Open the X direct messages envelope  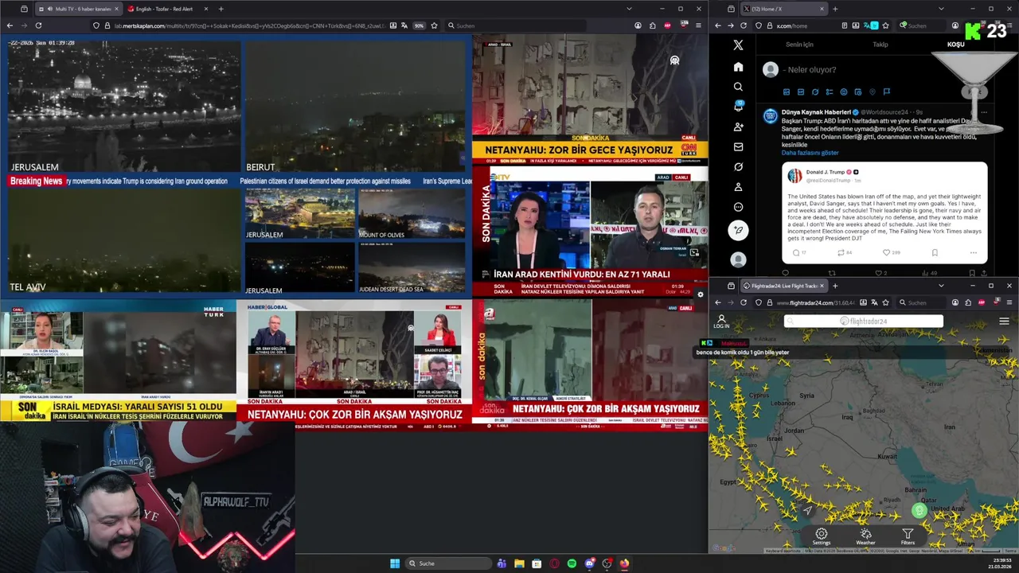738,147
